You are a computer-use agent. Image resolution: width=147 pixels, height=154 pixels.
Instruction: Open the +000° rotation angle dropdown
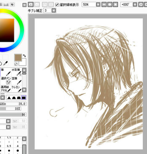click(135, 5)
